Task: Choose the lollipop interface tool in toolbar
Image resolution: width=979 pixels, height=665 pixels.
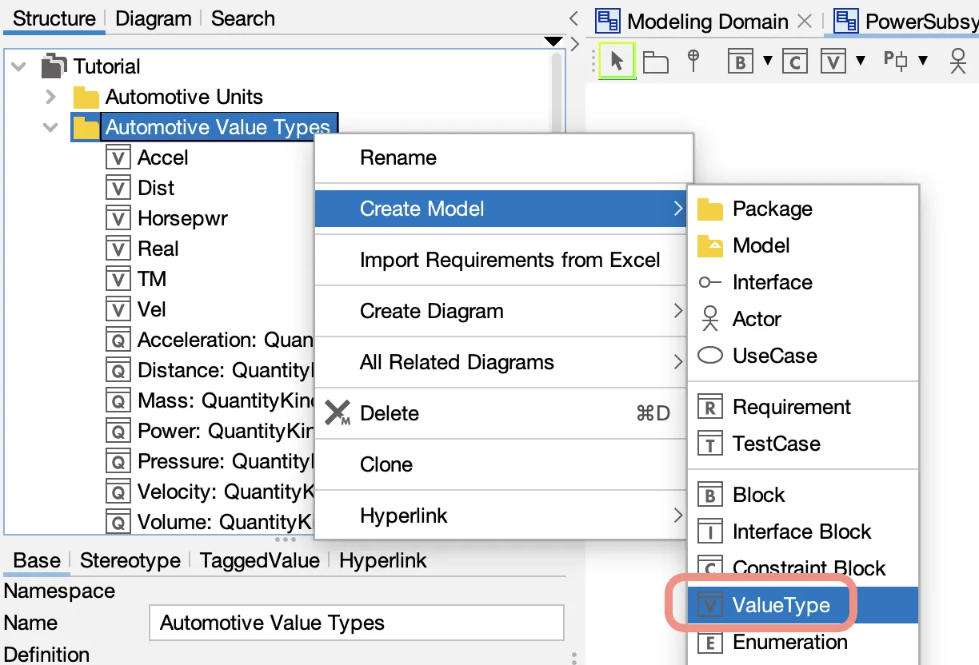Action: tap(694, 60)
